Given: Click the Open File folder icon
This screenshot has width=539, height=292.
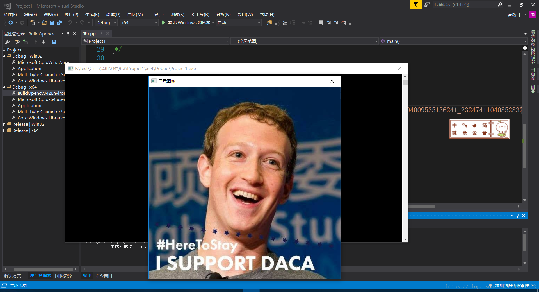Looking at the screenshot, I should coord(44,22).
